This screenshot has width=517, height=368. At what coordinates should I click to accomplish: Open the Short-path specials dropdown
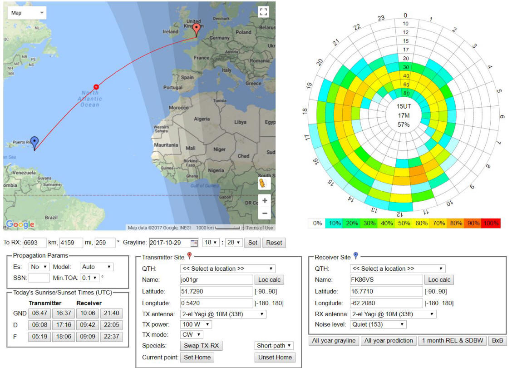coord(274,346)
